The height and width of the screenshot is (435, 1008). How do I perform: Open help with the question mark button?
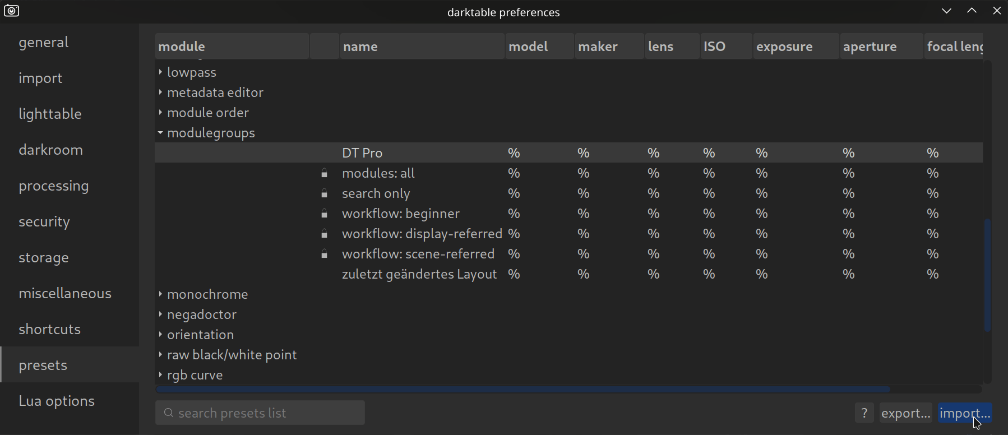pos(864,413)
